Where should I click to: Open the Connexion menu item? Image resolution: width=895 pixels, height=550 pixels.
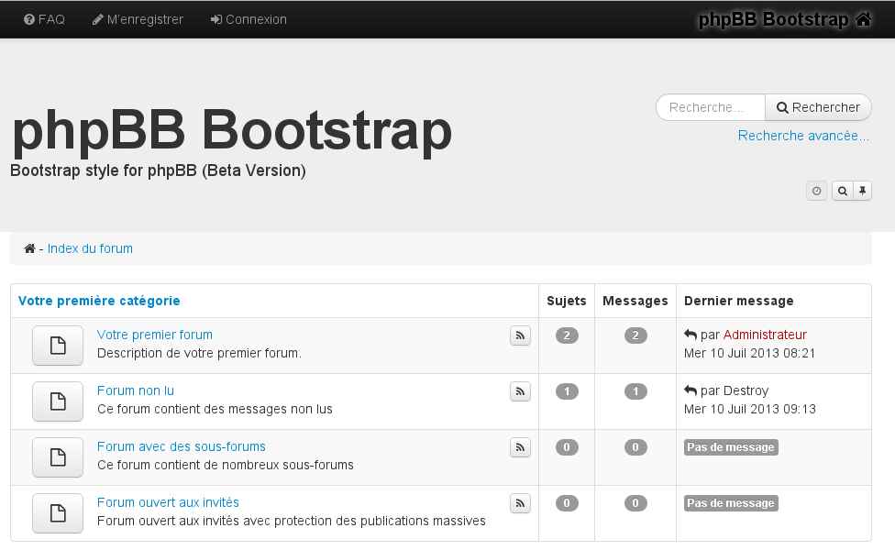pyautogui.click(x=248, y=18)
